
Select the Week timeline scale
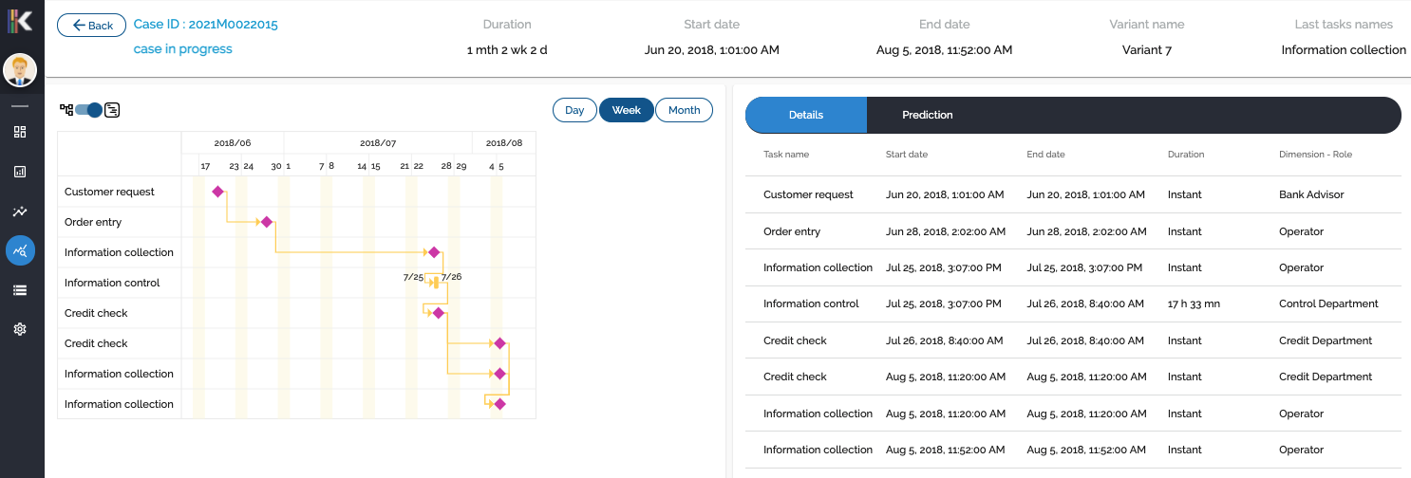click(626, 110)
